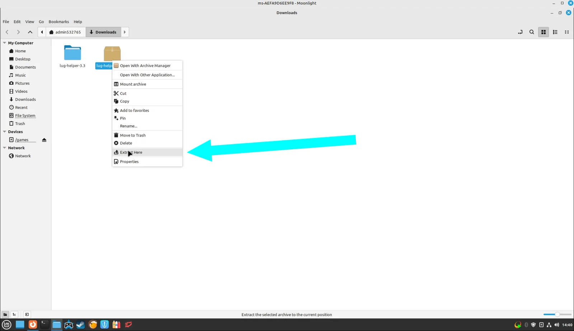
Task: Switch to compact view
Action: [x=567, y=32]
